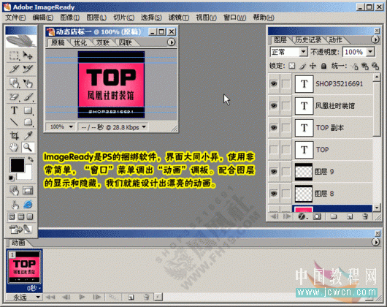Open the 不透明度 100% opacity dropdown

(370, 52)
